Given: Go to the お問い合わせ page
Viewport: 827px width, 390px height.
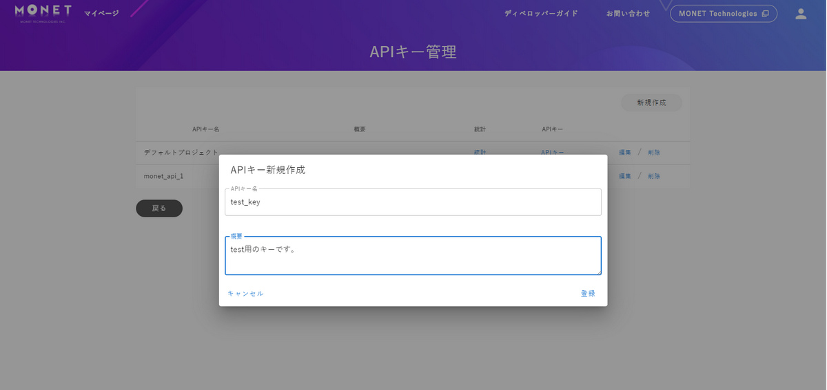Looking at the screenshot, I should coord(628,14).
